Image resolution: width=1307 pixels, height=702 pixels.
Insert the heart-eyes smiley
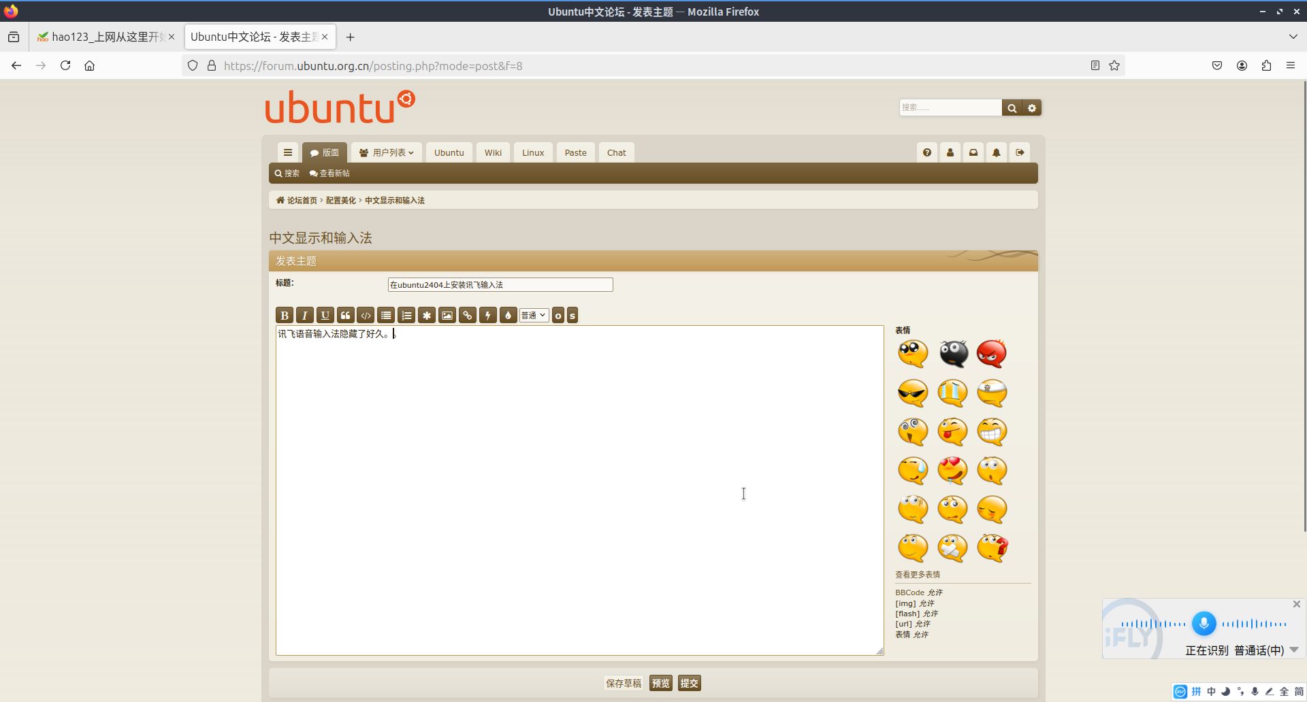(x=952, y=470)
